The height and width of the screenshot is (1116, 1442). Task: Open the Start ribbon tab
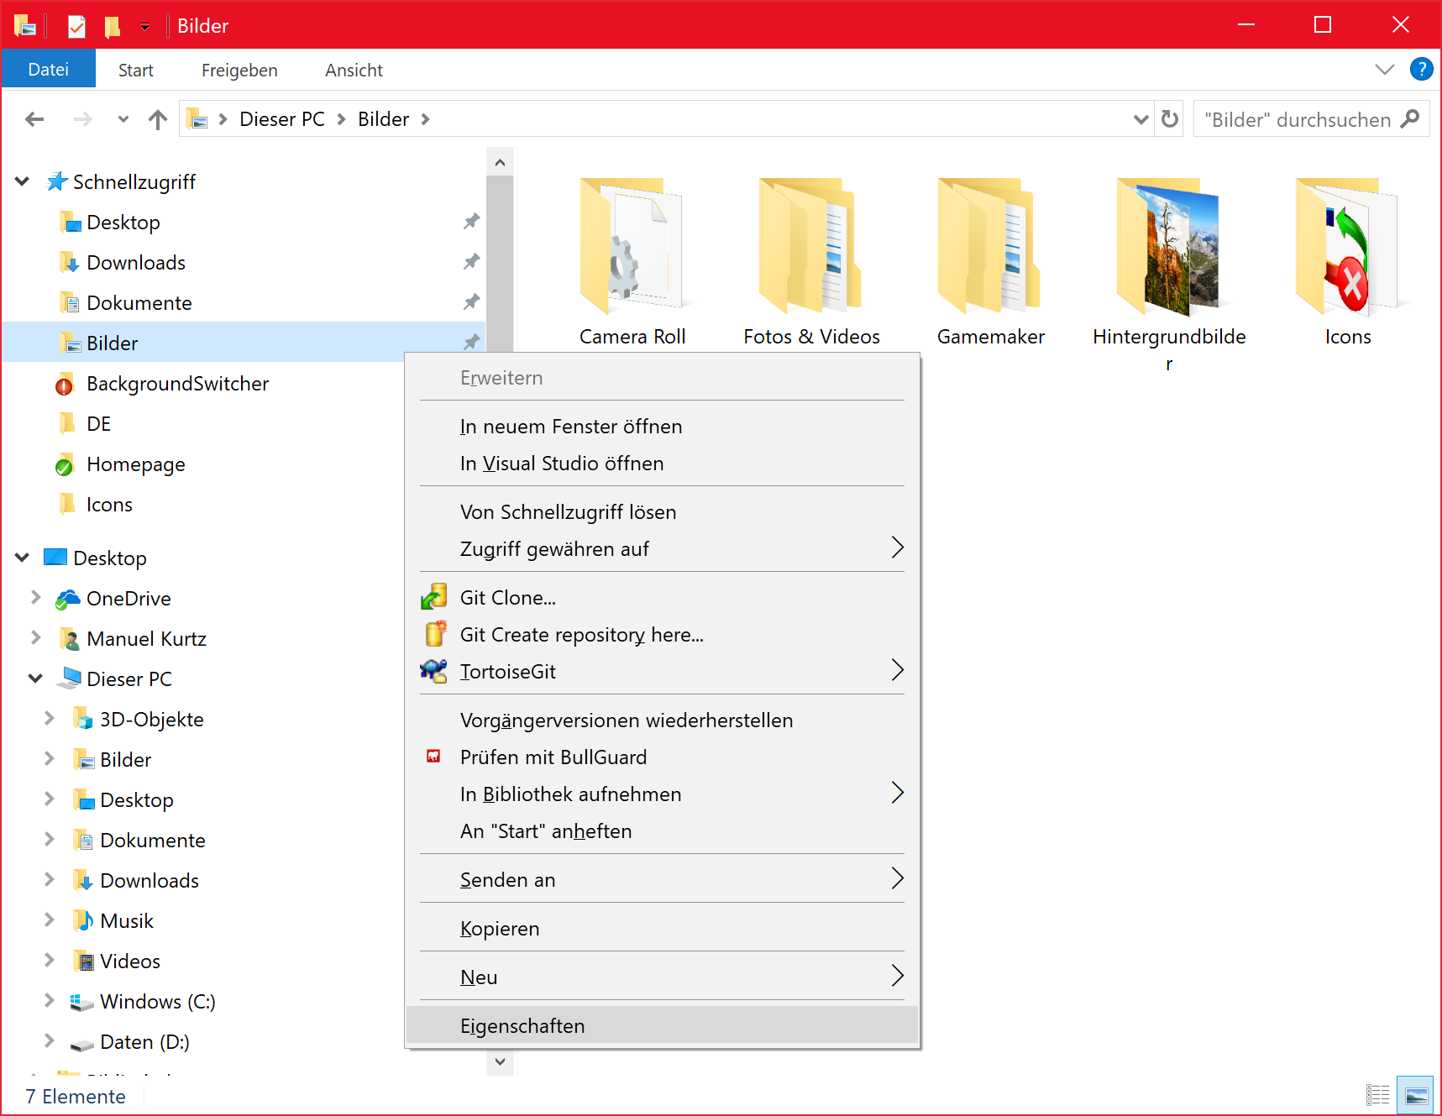(135, 71)
